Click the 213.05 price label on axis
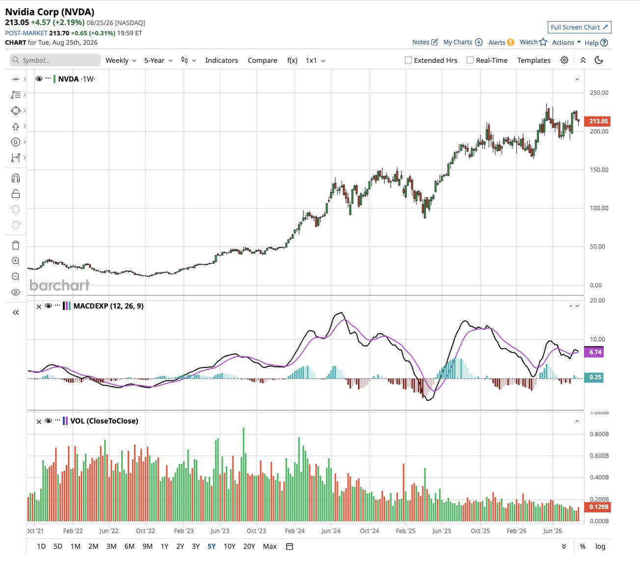The image size is (640, 563). point(597,121)
